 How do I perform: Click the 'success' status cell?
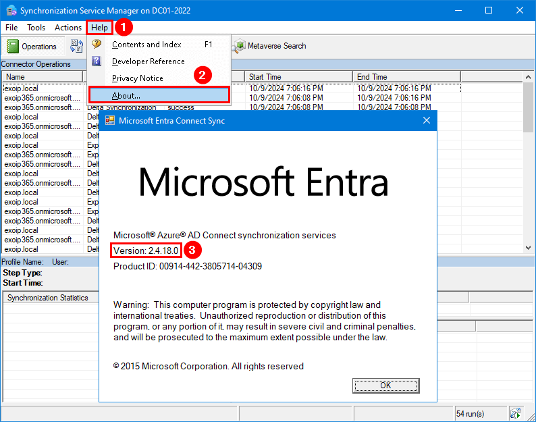coord(181,107)
